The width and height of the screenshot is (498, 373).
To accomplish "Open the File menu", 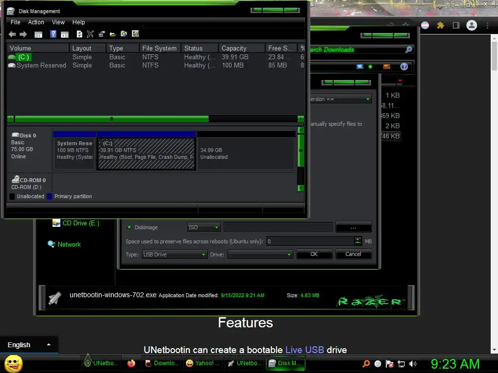I will [x=15, y=22].
